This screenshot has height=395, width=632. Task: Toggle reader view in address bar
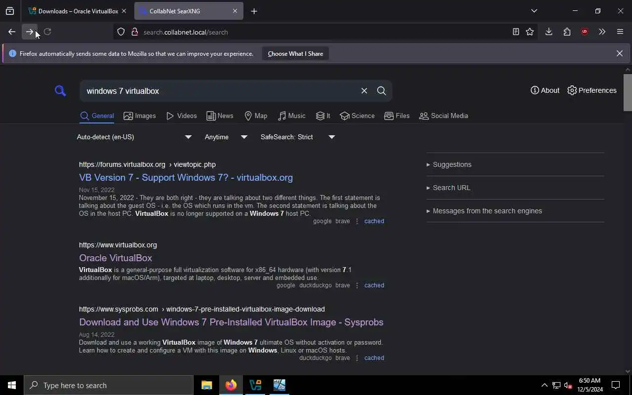tap(515, 32)
